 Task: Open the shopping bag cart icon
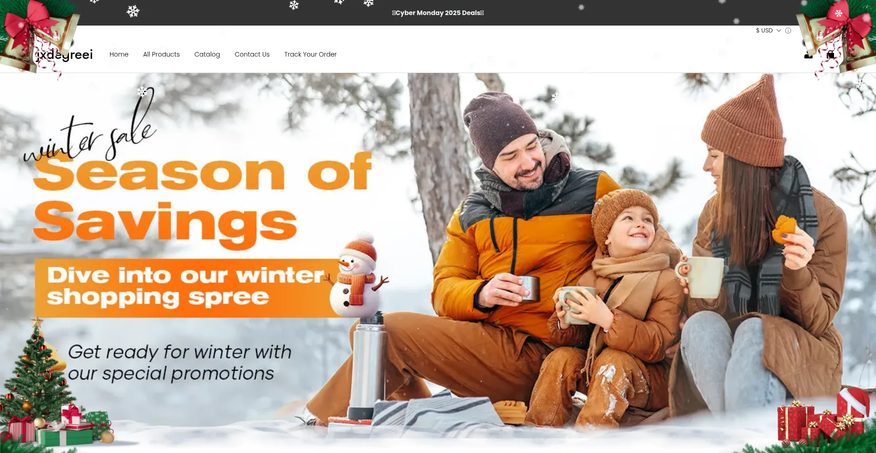(x=830, y=55)
